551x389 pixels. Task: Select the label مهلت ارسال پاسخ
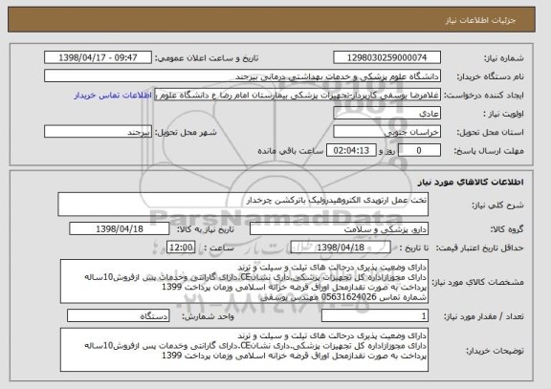pos(489,151)
